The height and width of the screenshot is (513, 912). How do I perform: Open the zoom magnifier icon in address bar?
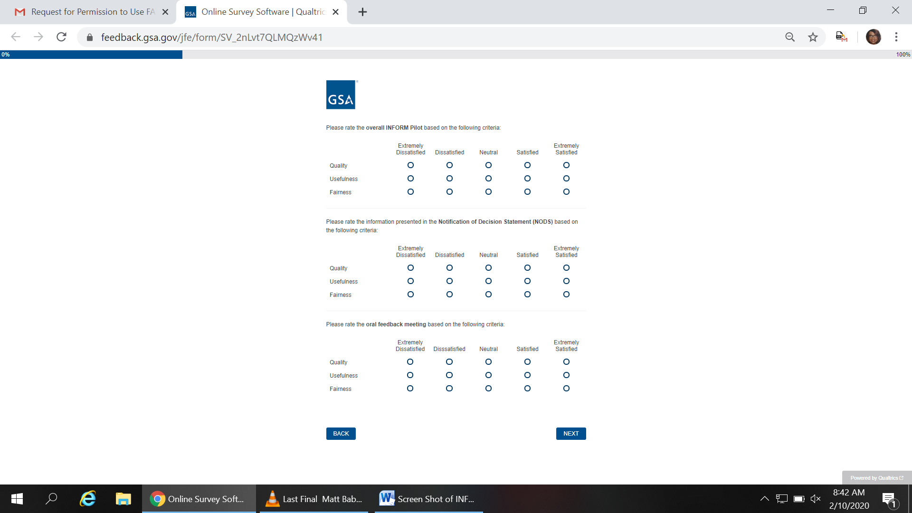pos(789,37)
